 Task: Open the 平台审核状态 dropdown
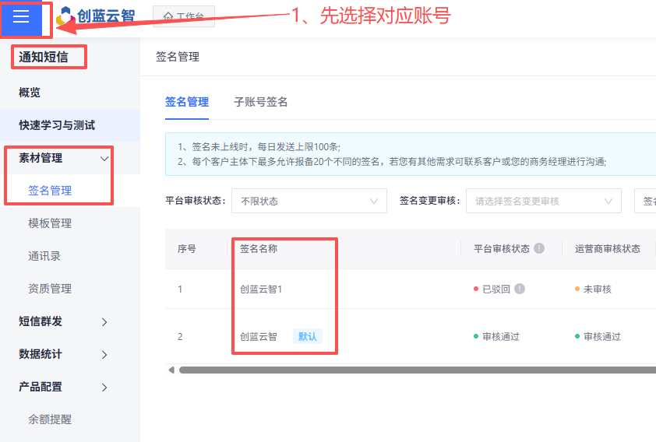(x=309, y=201)
